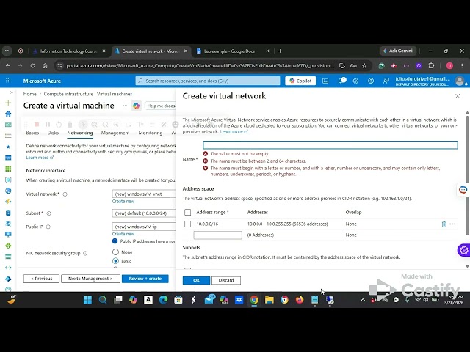Delete the 10.0.0.0/16 address range
Image resolution: width=470 pixels, height=352 pixels.
[x=444, y=224]
